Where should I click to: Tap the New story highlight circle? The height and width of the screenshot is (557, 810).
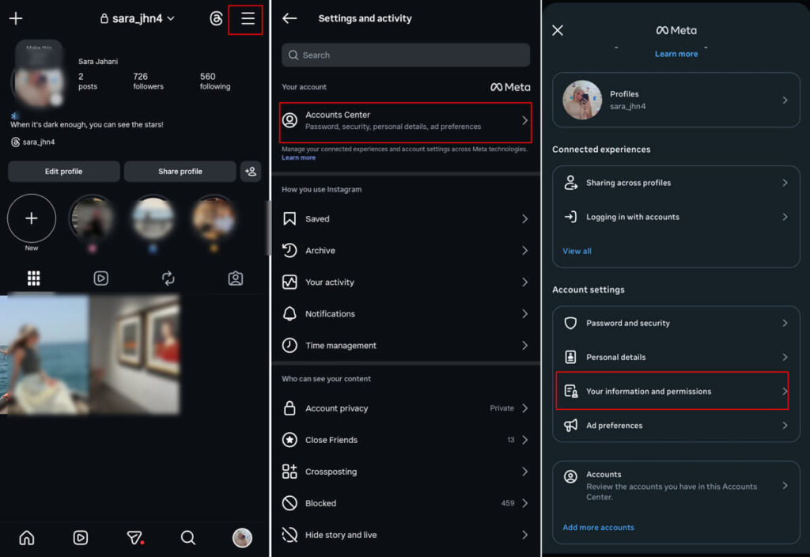click(x=32, y=218)
